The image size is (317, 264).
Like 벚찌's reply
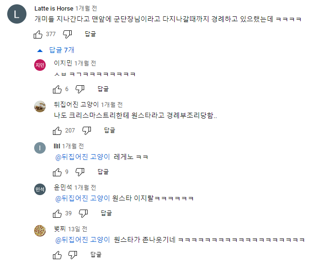(x=57, y=254)
